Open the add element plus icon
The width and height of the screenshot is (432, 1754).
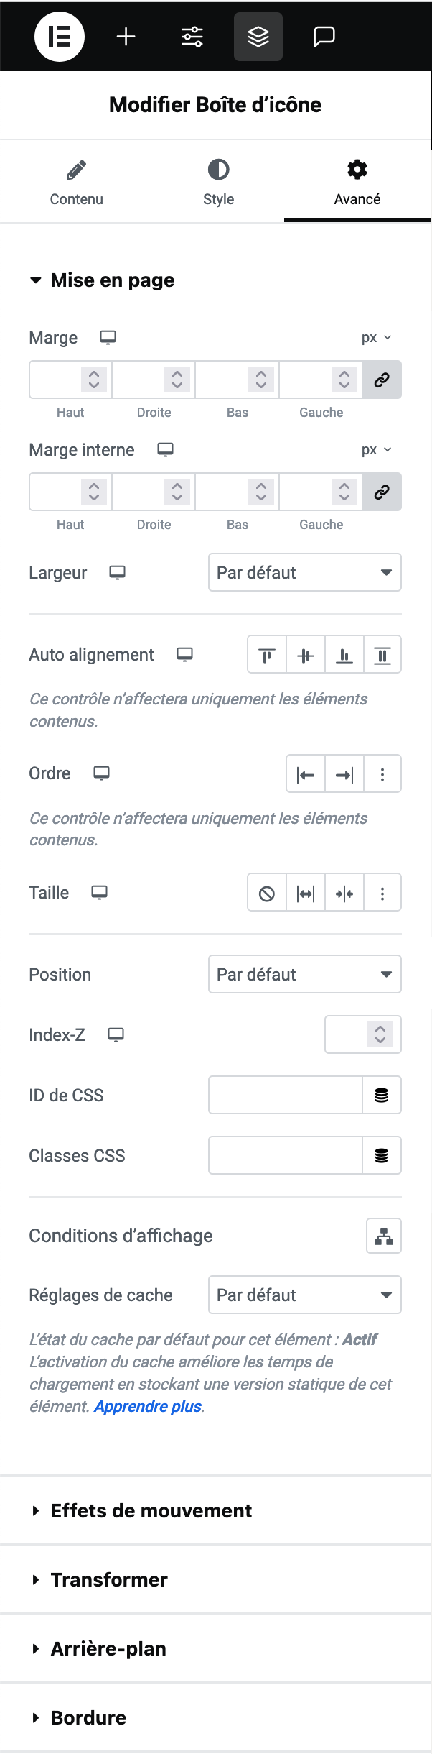[126, 37]
